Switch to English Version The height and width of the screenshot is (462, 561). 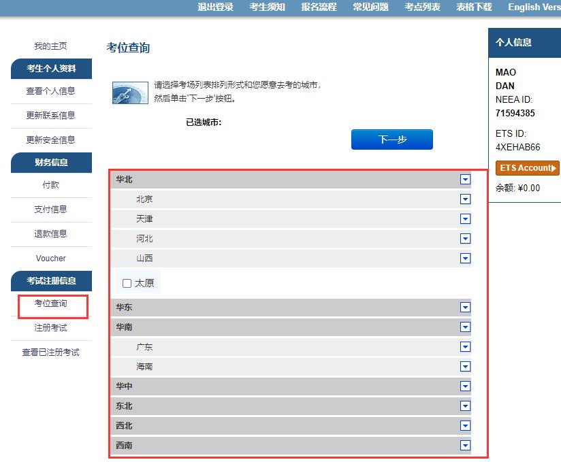[x=532, y=7]
